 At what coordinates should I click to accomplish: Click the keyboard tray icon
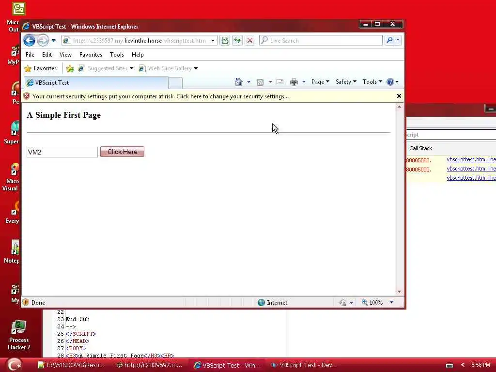(449, 365)
